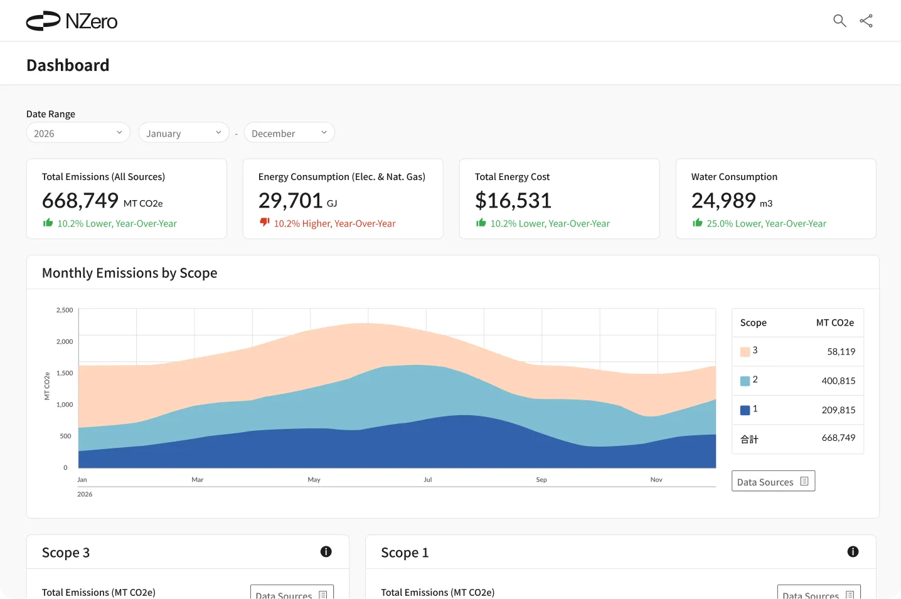Click thumbs-up icon under Total Emissions
This screenshot has width=901, height=599.
(x=48, y=223)
